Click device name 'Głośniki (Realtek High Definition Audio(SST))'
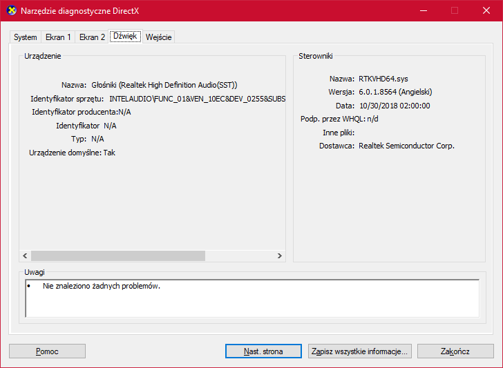This screenshot has width=503, height=368. [x=164, y=85]
